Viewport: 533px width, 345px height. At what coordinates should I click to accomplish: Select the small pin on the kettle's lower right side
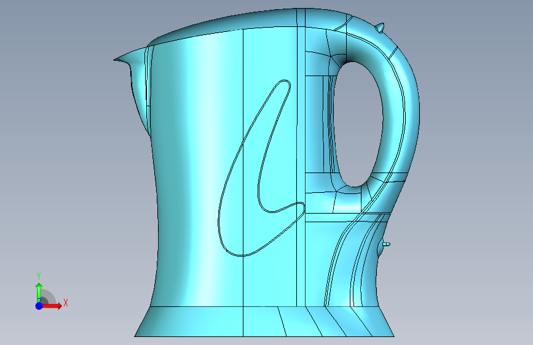[x=387, y=244]
